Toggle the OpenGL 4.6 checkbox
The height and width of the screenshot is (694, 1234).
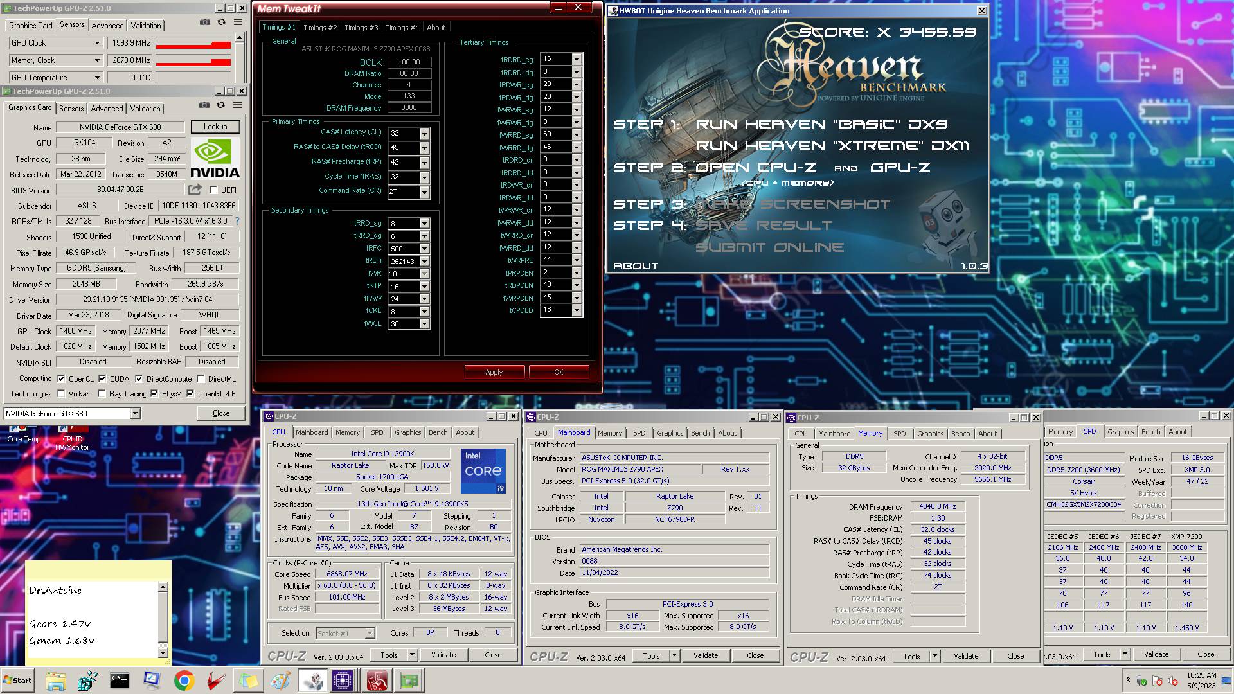[x=190, y=394]
